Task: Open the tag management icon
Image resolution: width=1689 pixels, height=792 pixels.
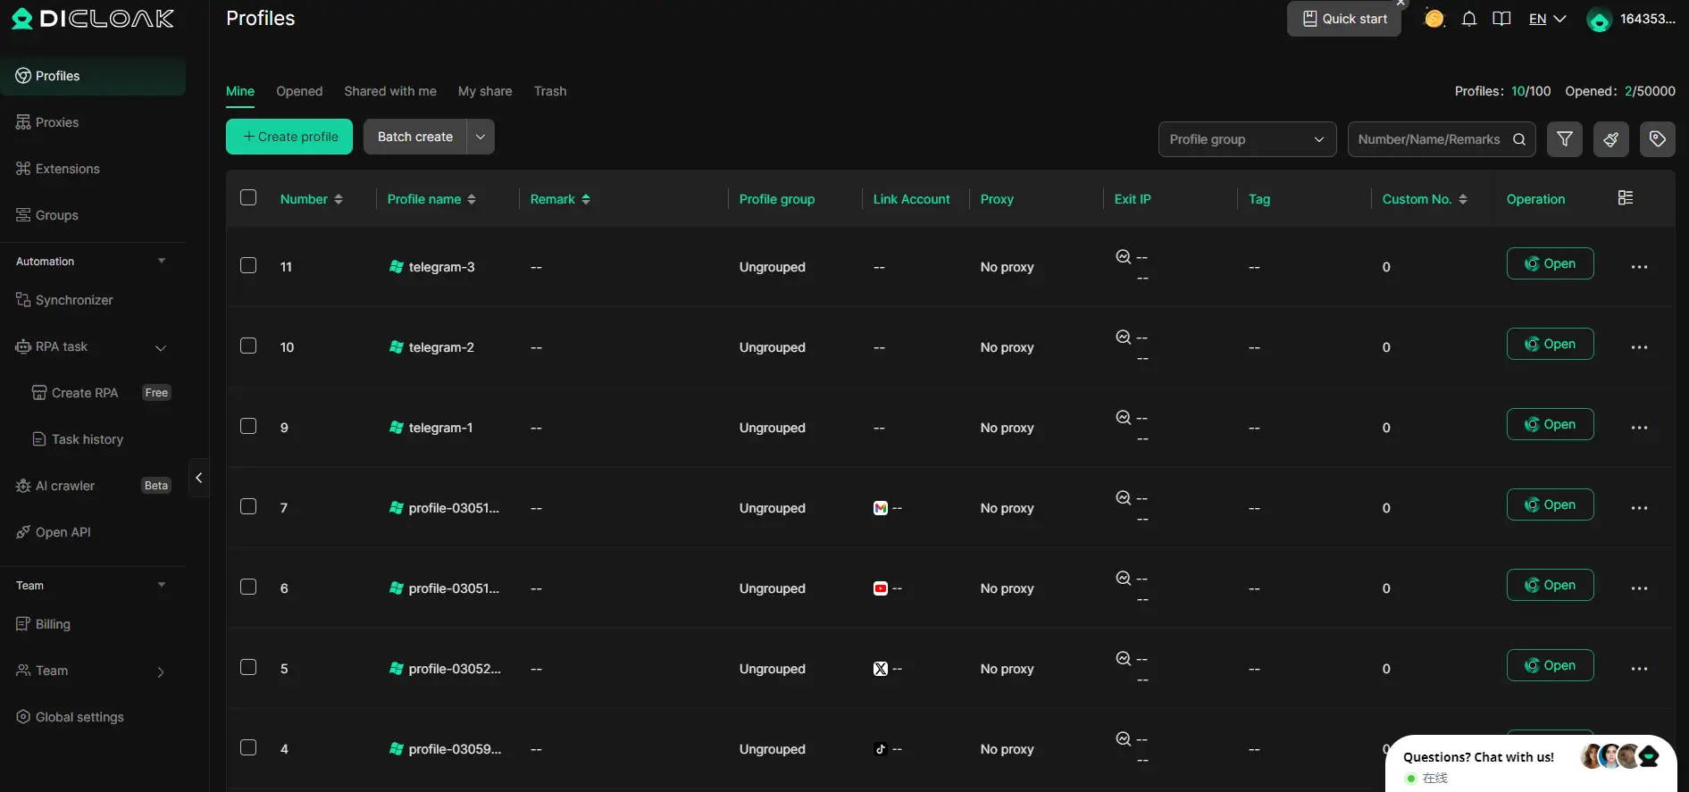Action: pyautogui.click(x=1657, y=139)
